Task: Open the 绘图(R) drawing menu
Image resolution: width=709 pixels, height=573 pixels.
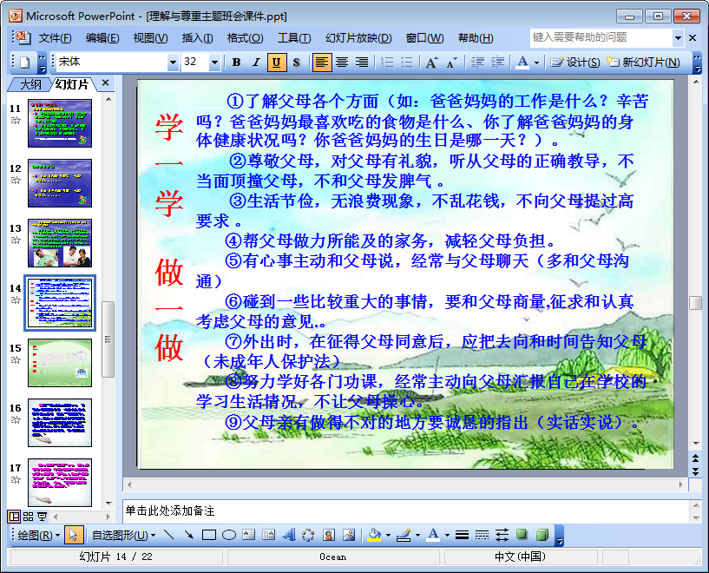Action: coord(39,536)
